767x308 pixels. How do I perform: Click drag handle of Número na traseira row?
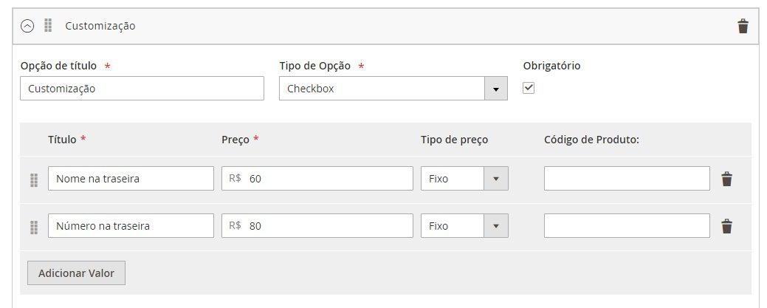[34, 227]
